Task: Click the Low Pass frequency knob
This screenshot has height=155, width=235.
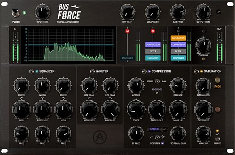Action: (x=110, y=110)
